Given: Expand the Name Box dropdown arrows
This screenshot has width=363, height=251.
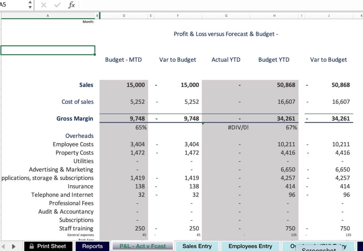Looking at the screenshot, I should [30, 5].
